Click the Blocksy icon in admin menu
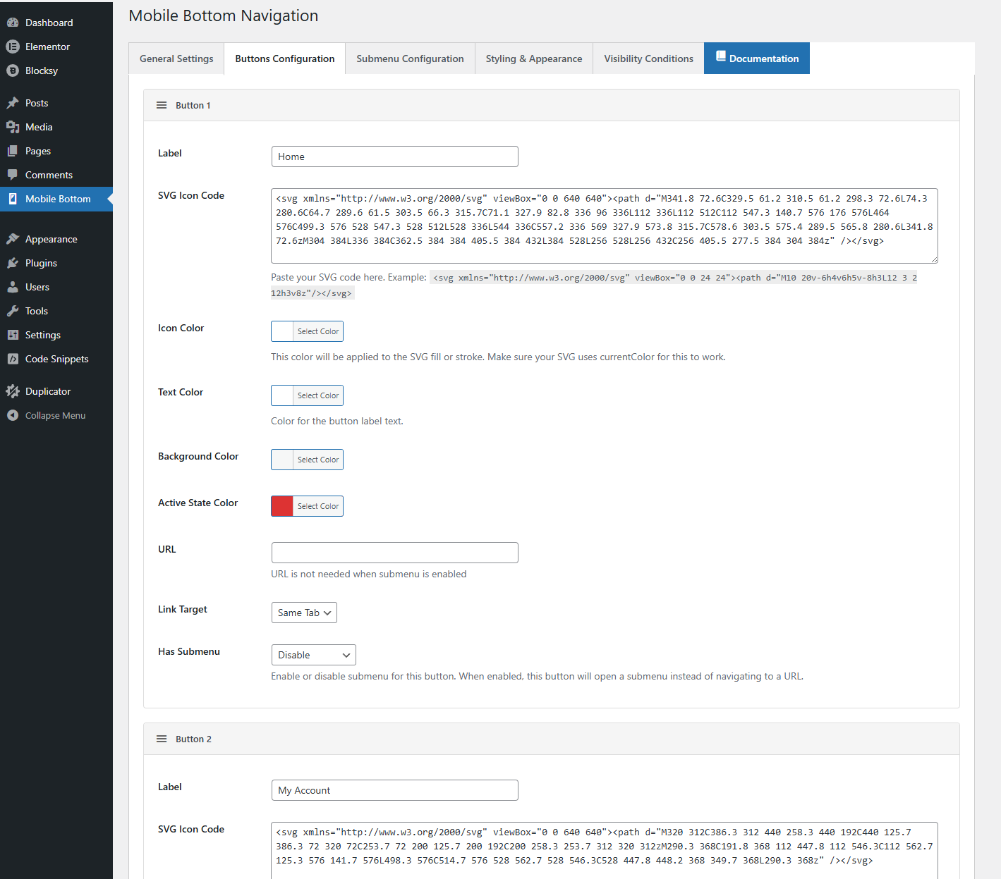The height and width of the screenshot is (879, 1001). [x=13, y=70]
